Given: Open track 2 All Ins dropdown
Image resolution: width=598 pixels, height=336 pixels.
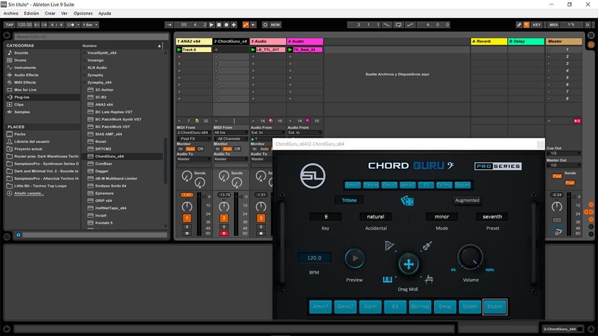Looking at the screenshot, I should click(x=231, y=133).
